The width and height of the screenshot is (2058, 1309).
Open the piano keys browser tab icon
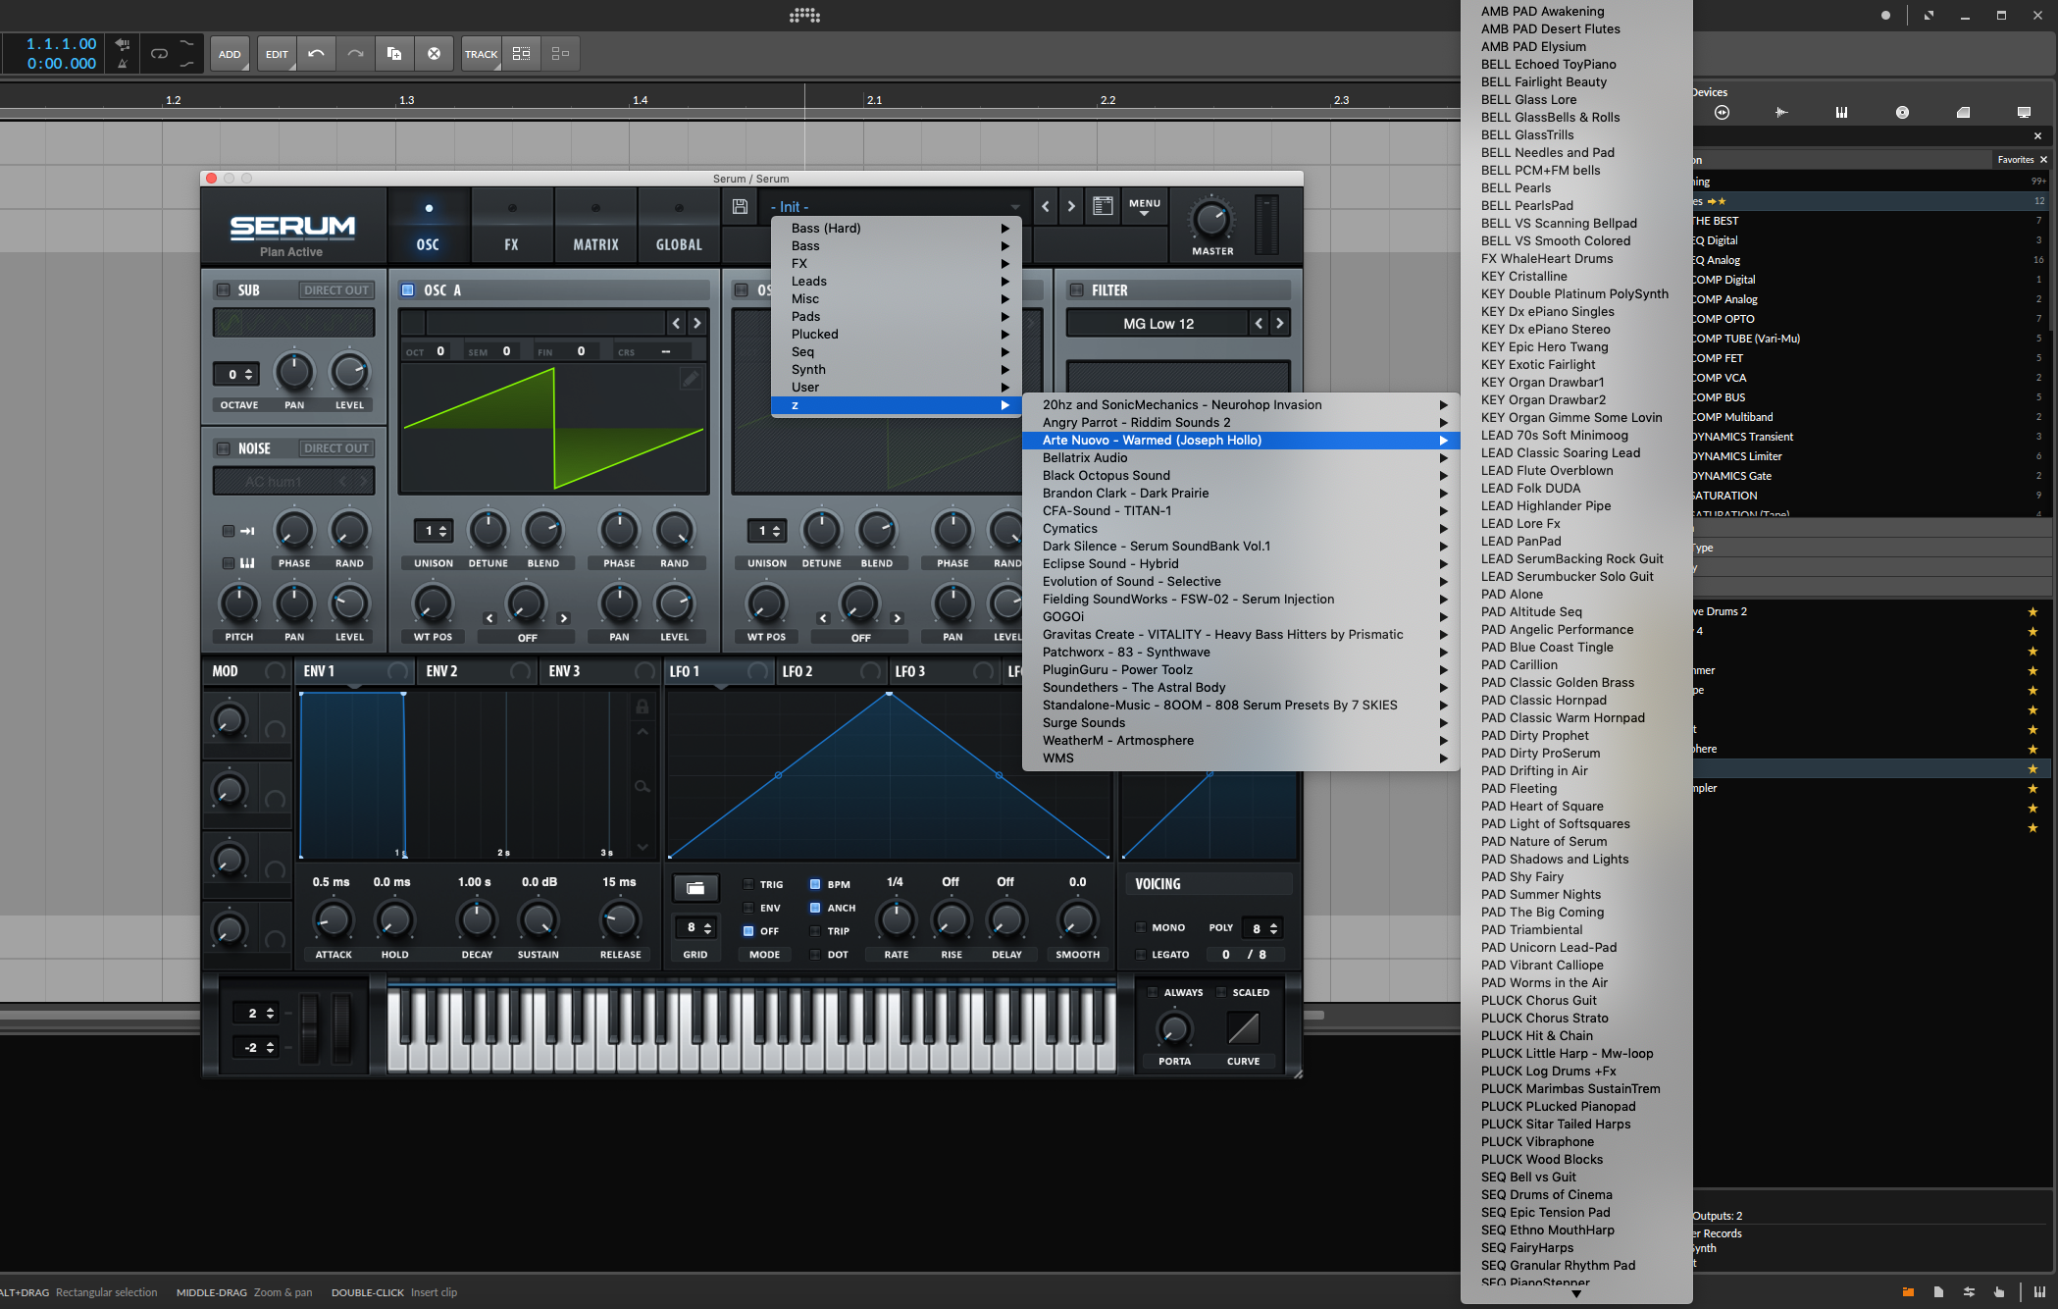point(1841,113)
